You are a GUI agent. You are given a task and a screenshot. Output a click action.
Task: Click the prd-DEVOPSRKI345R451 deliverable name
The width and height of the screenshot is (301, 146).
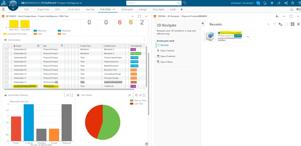click(x=25, y=86)
